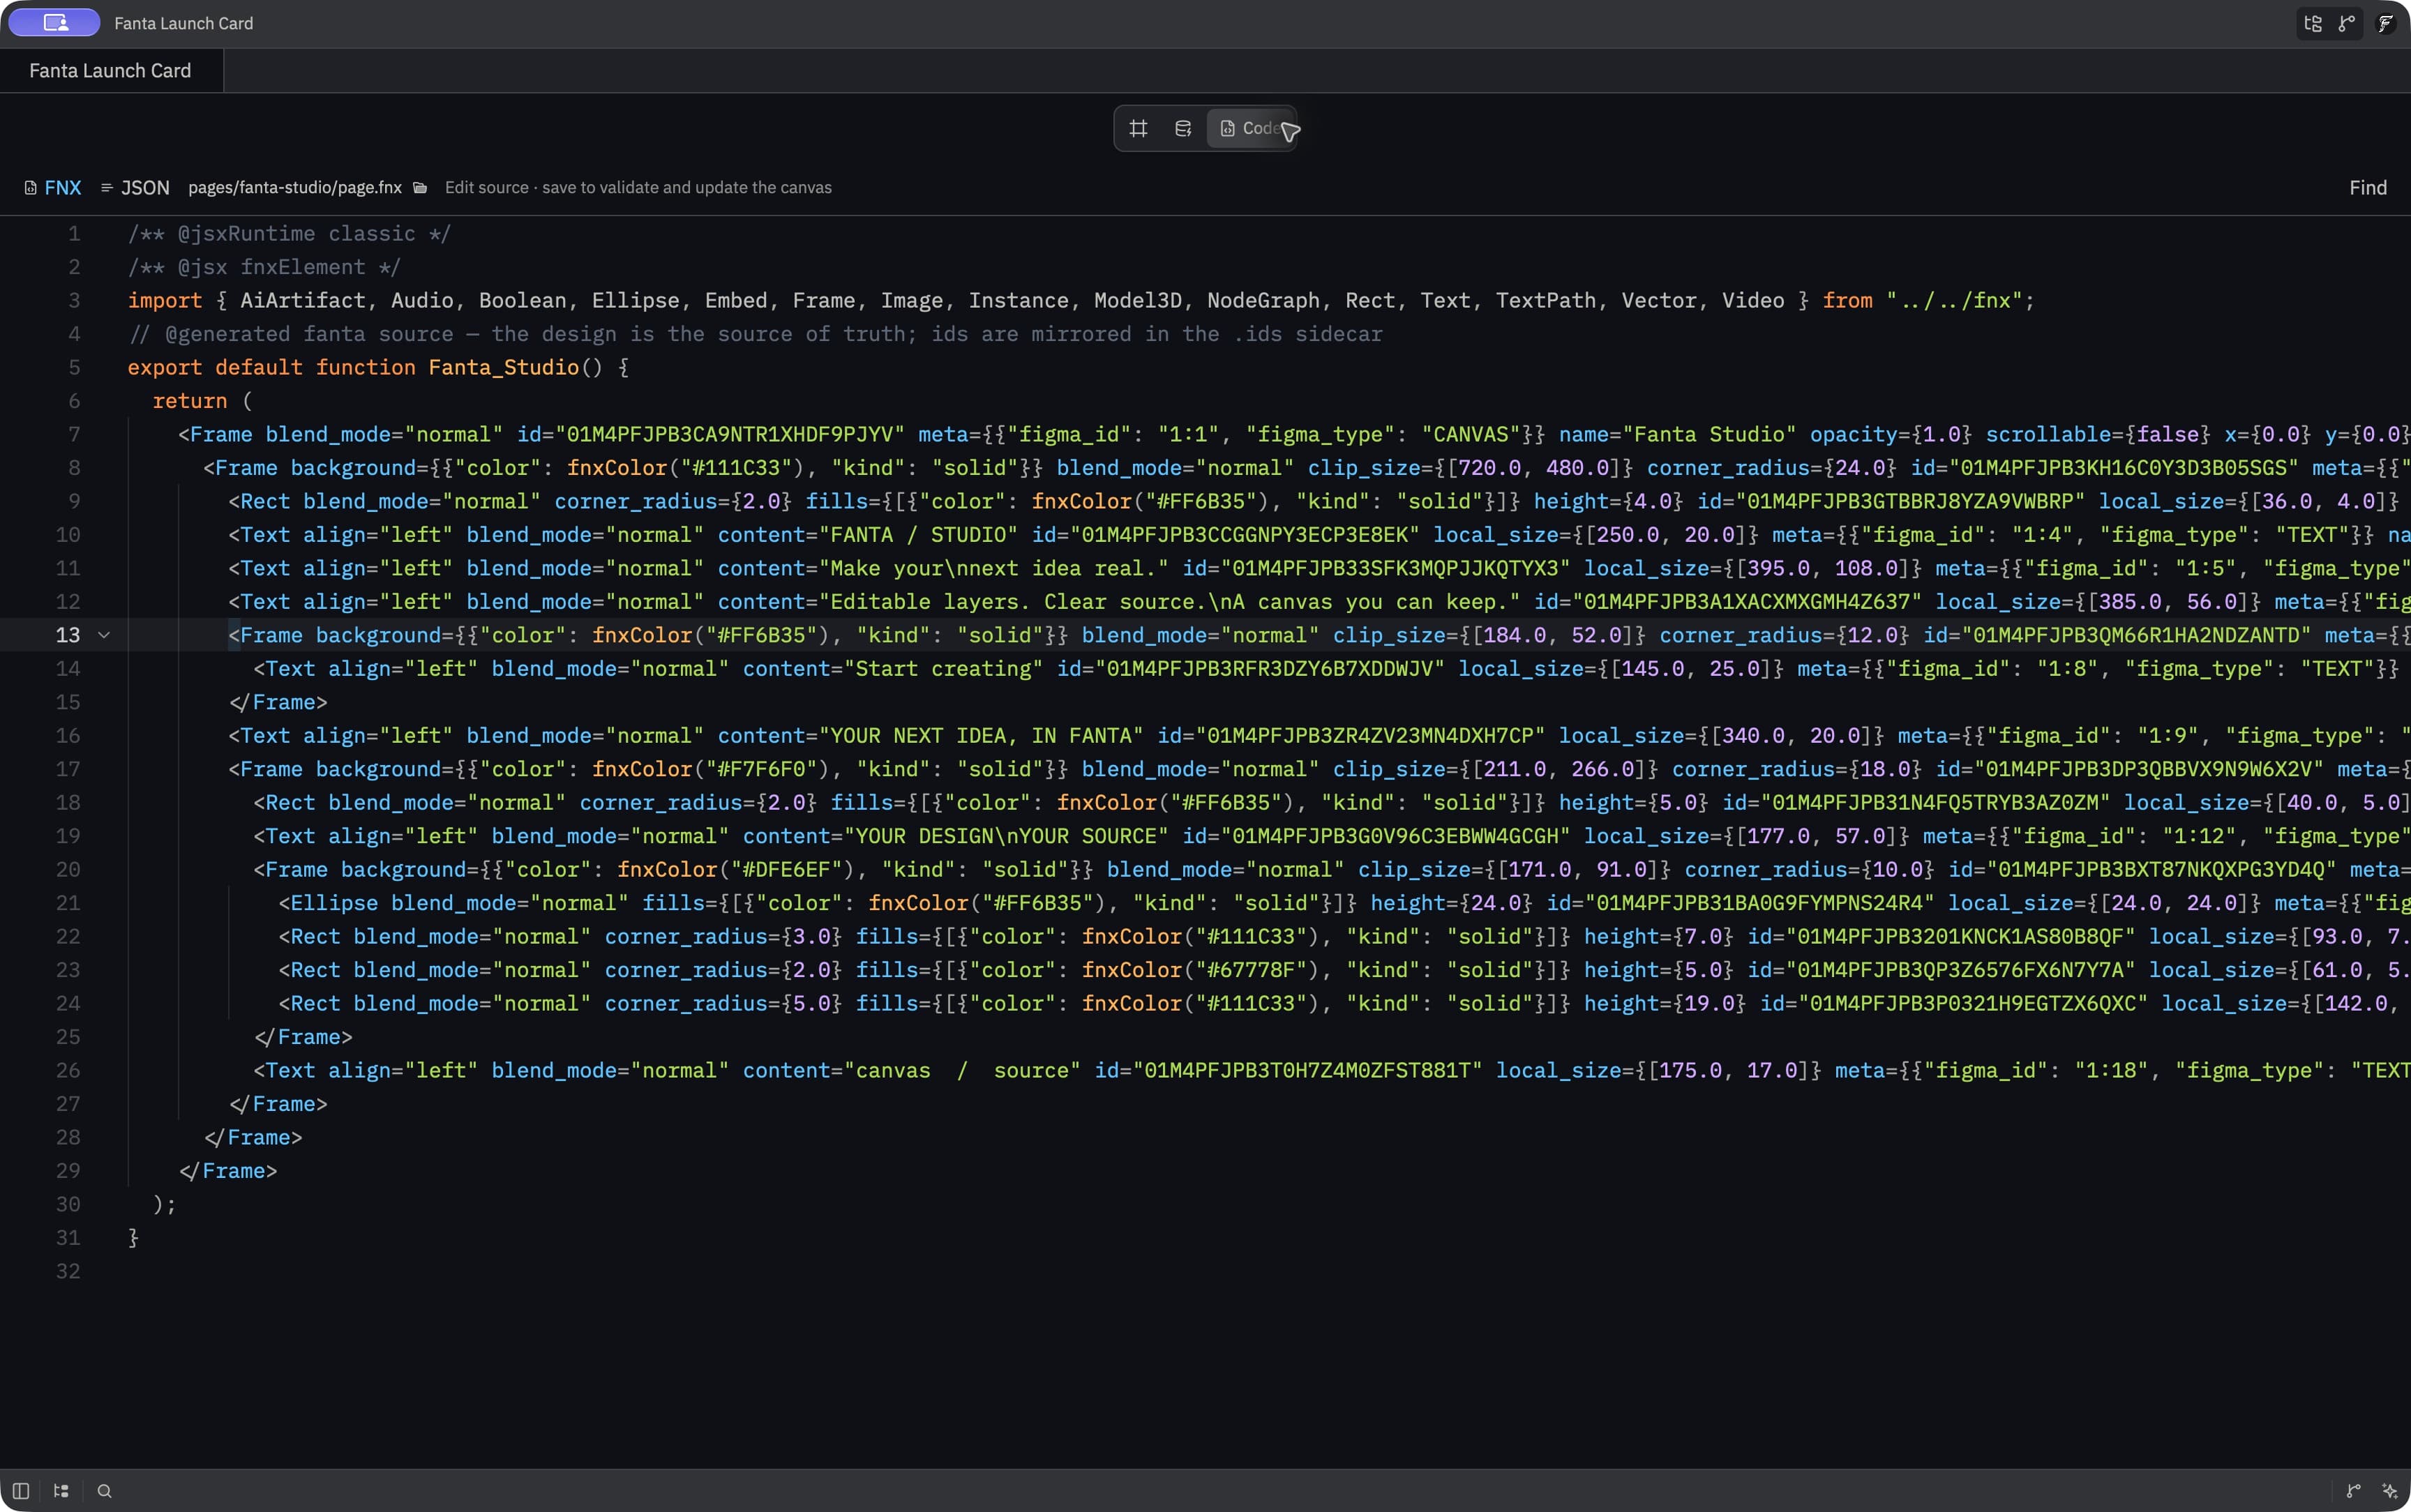Image resolution: width=2411 pixels, height=1512 pixels.
Task: Switch source format to FNX
Action: [x=53, y=187]
